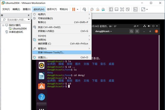Click the 虚拟机(M) menu

pyautogui.click(x=39, y=9)
